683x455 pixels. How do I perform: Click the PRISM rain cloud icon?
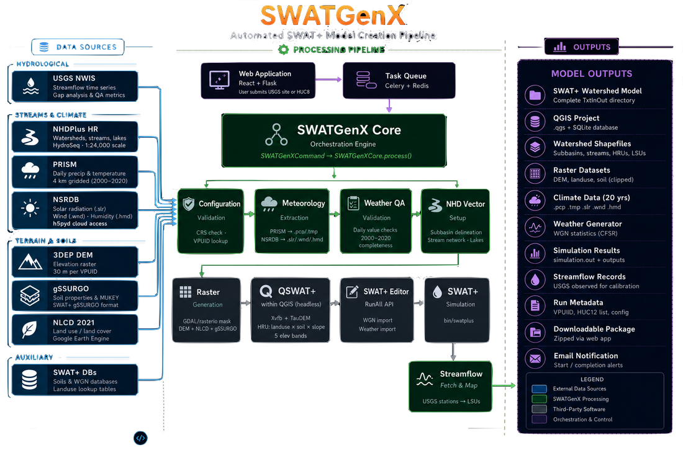(30, 171)
